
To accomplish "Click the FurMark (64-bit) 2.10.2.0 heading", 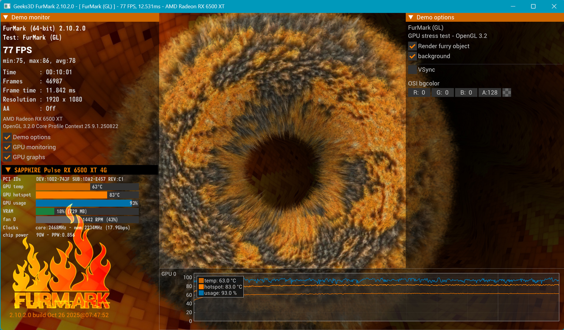I will 44,28.
